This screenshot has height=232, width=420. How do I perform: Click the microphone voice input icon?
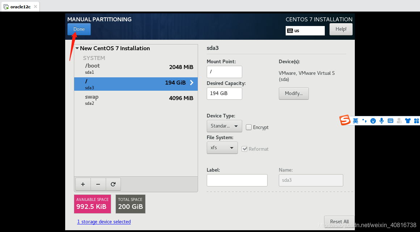[382, 121]
